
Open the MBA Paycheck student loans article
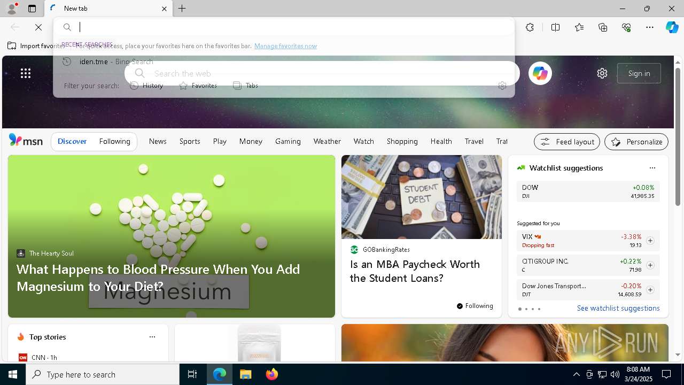[x=415, y=271]
